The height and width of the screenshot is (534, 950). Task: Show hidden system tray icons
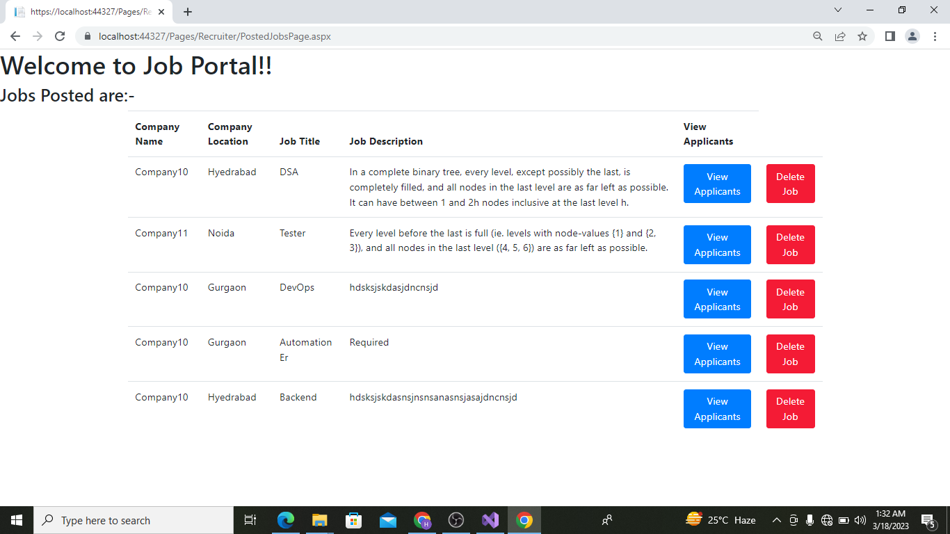pyautogui.click(x=777, y=520)
